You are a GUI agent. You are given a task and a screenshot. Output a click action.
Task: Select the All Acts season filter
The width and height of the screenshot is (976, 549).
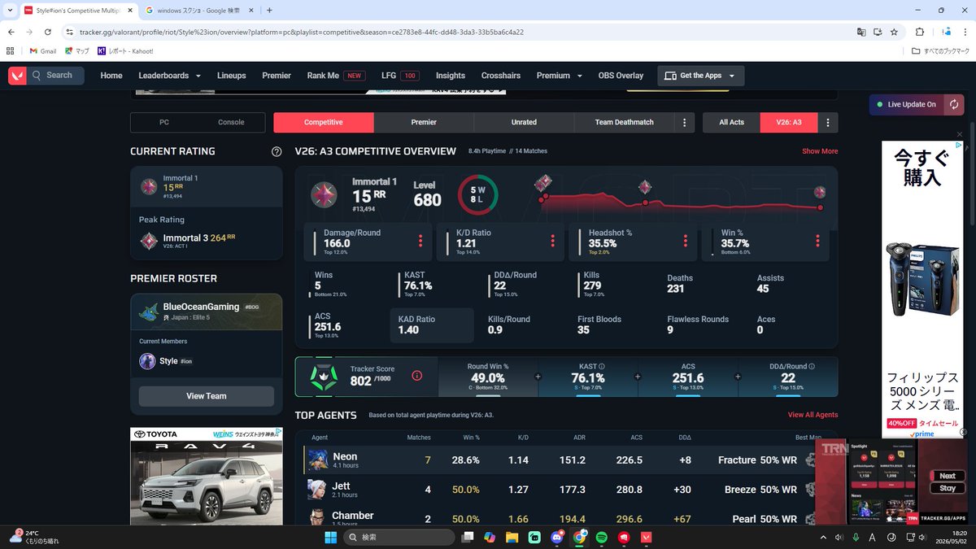point(731,122)
